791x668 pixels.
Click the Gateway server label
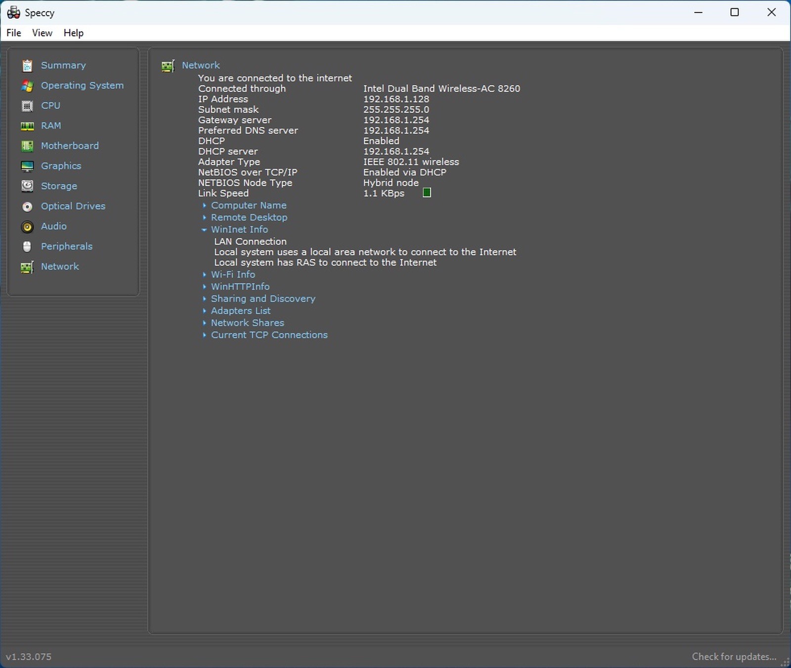point(235,120)
